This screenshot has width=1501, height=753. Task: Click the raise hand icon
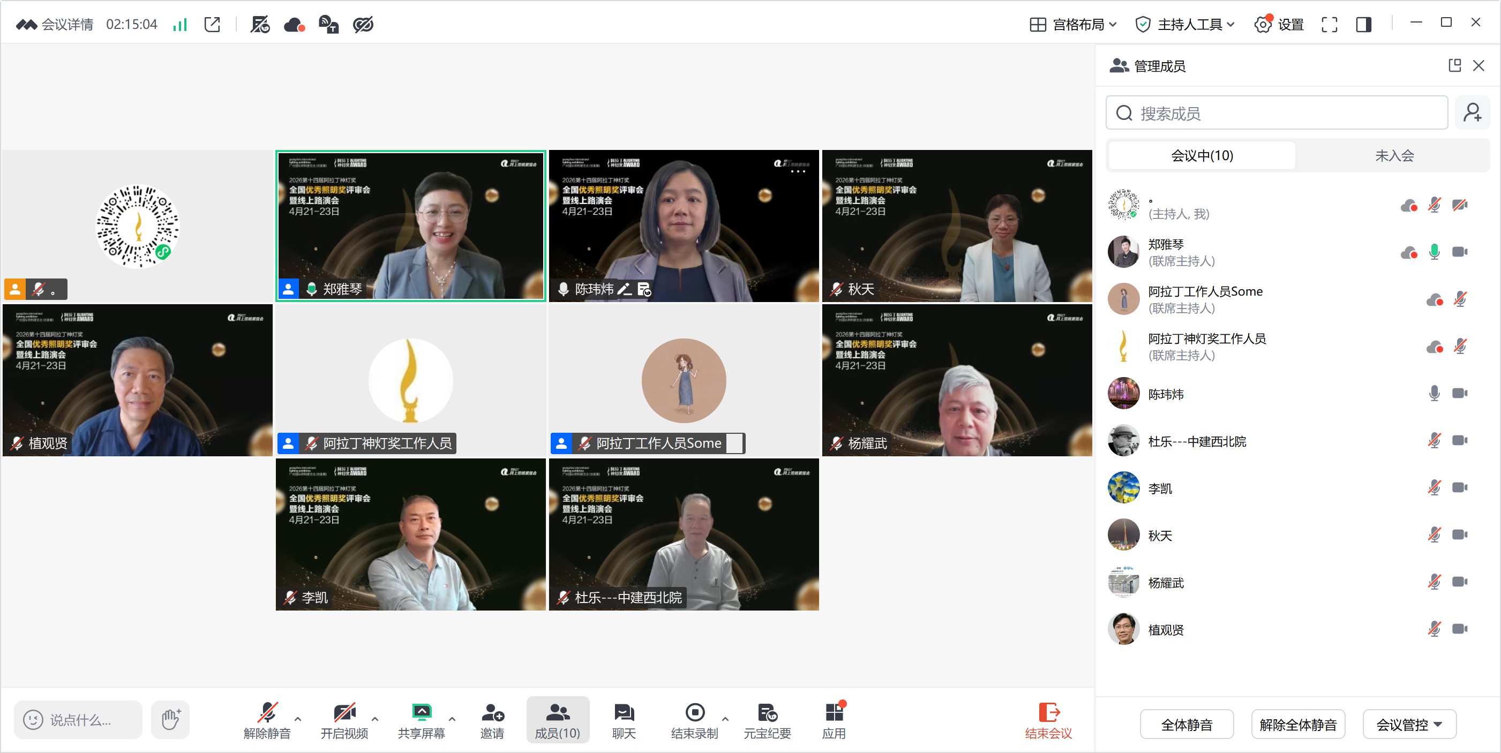pos(170,720)
